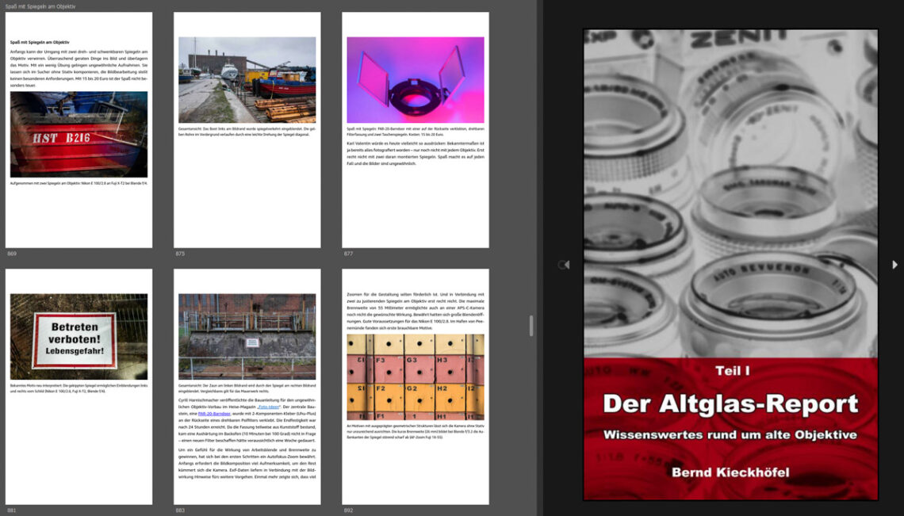Select page 883 thumbnail with fence photo
The width and height of the screenshot is (904, 516).
coord(247,387)
